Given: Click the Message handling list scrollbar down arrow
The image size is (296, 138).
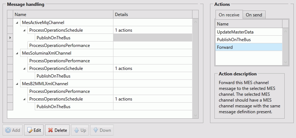Looking at the screenshot, I should coord(195,115).
